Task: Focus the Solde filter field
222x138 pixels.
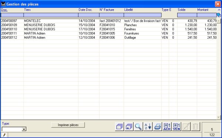Action: click(x=187, y=15)
